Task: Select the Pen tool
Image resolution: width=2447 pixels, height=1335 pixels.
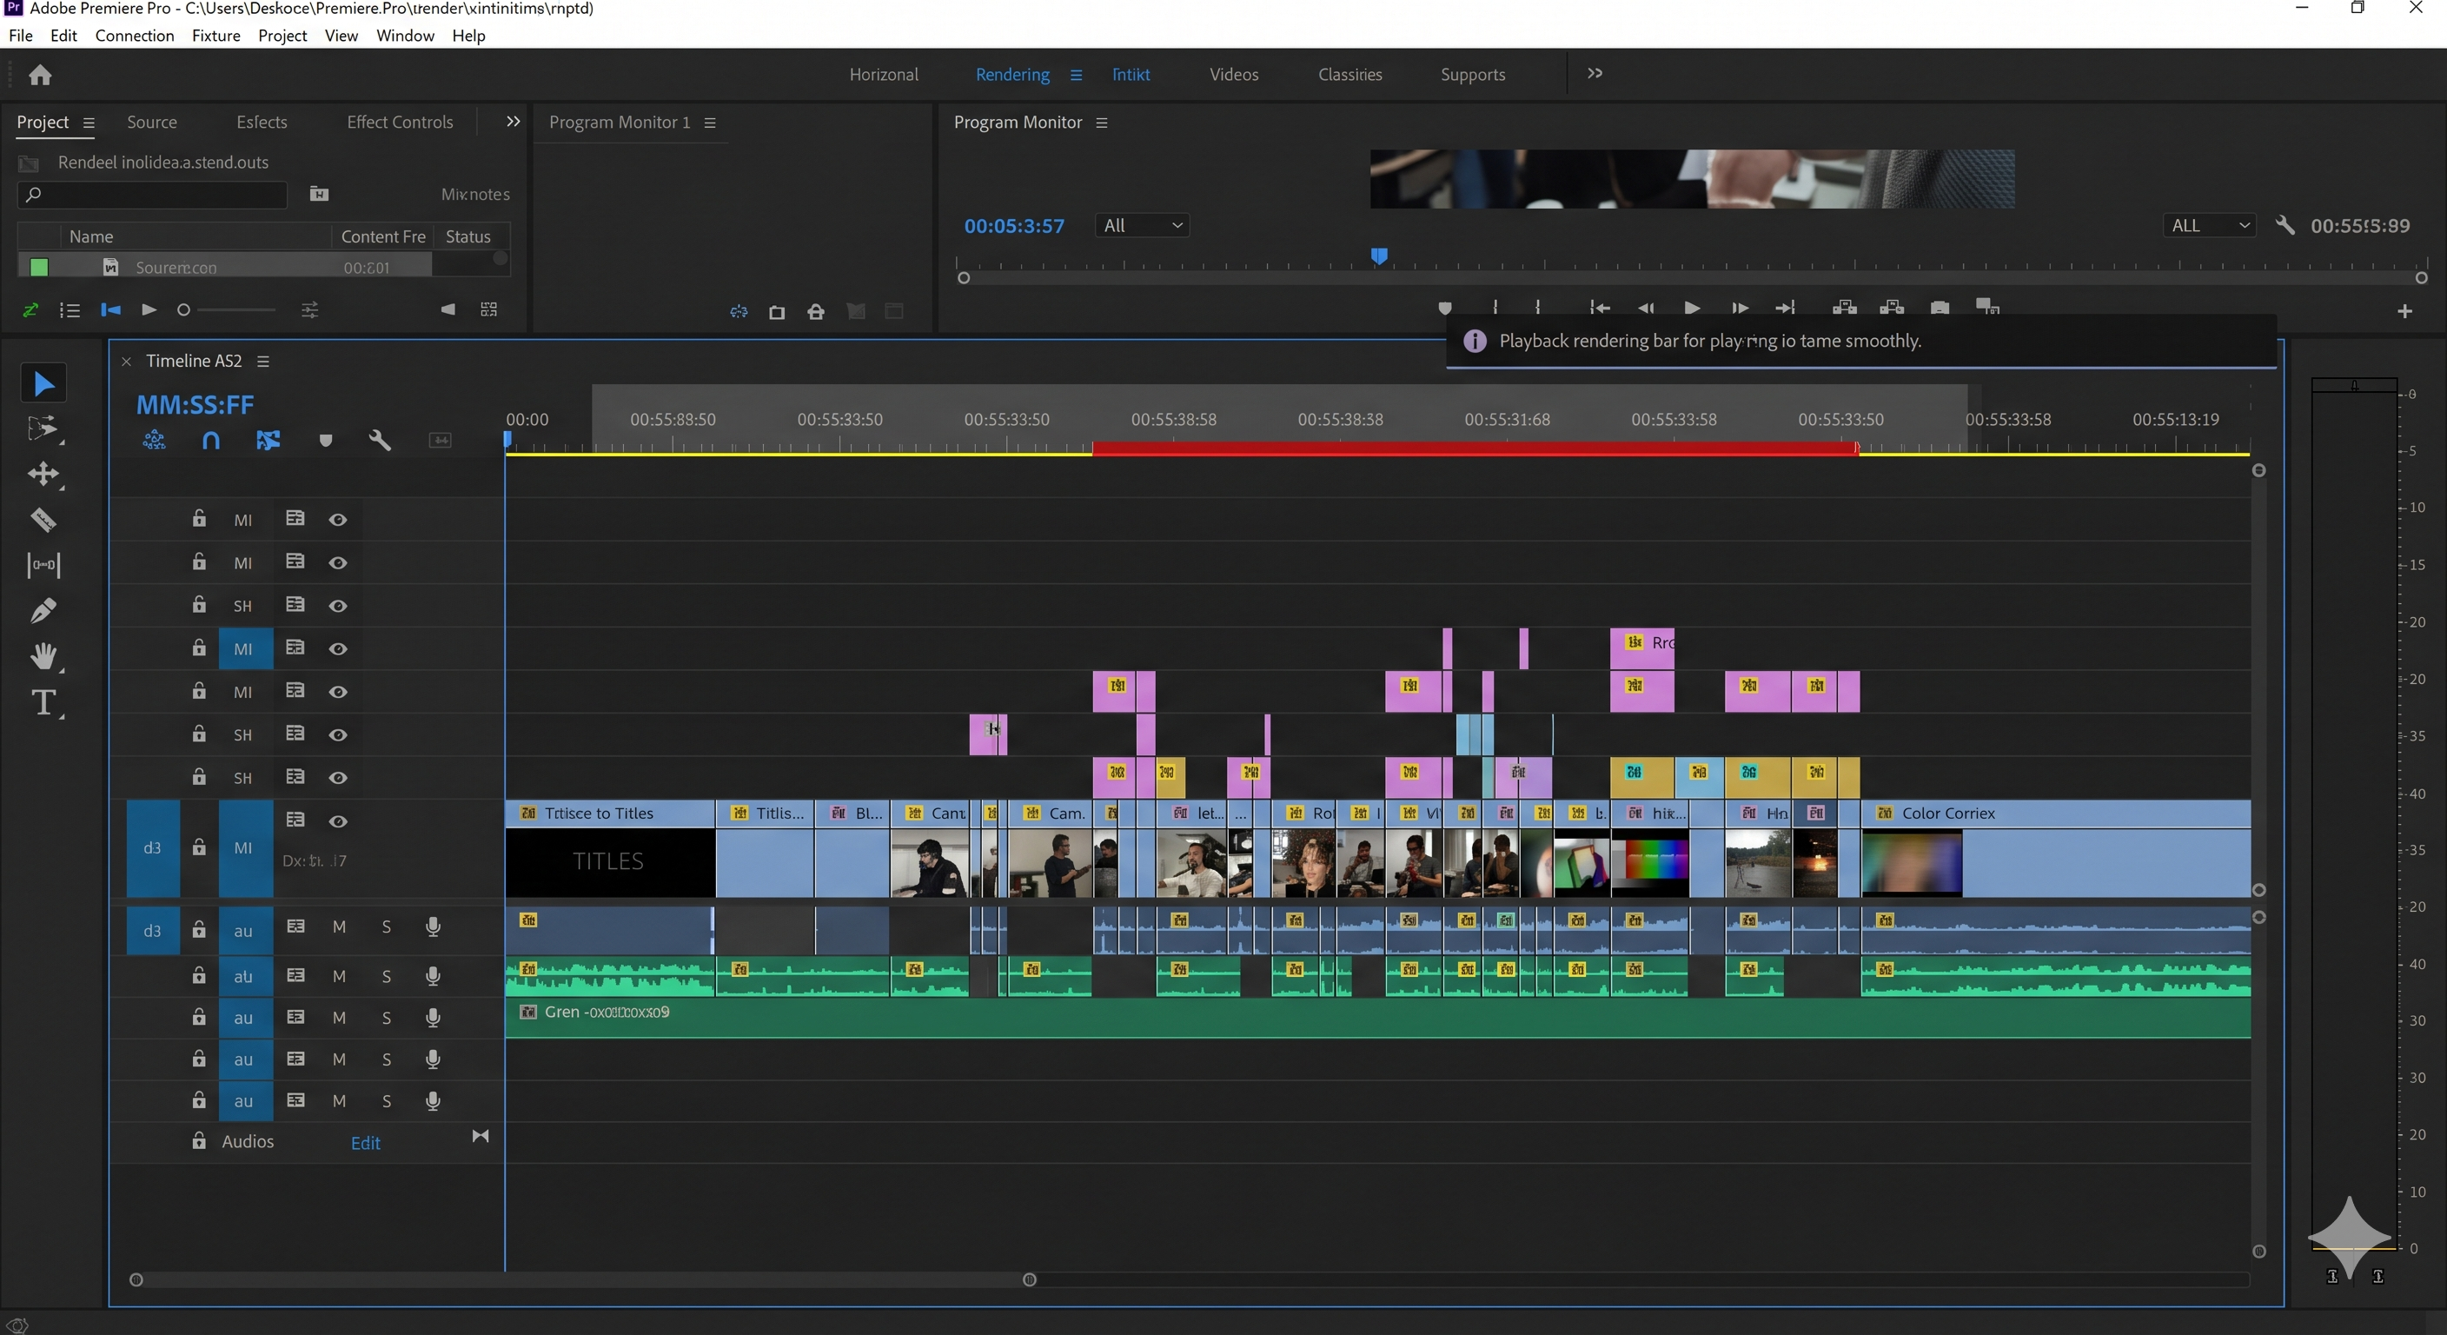Action: coord(43,610)
